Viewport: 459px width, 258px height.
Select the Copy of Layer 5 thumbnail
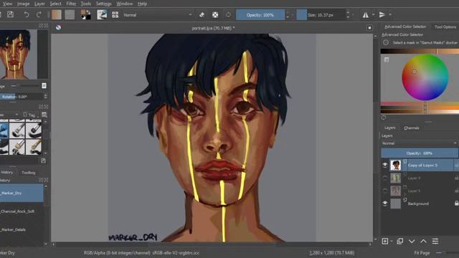click(x=395, y=166)
